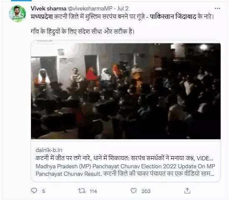Click the retweet count 114

click(x=93, y=191)
